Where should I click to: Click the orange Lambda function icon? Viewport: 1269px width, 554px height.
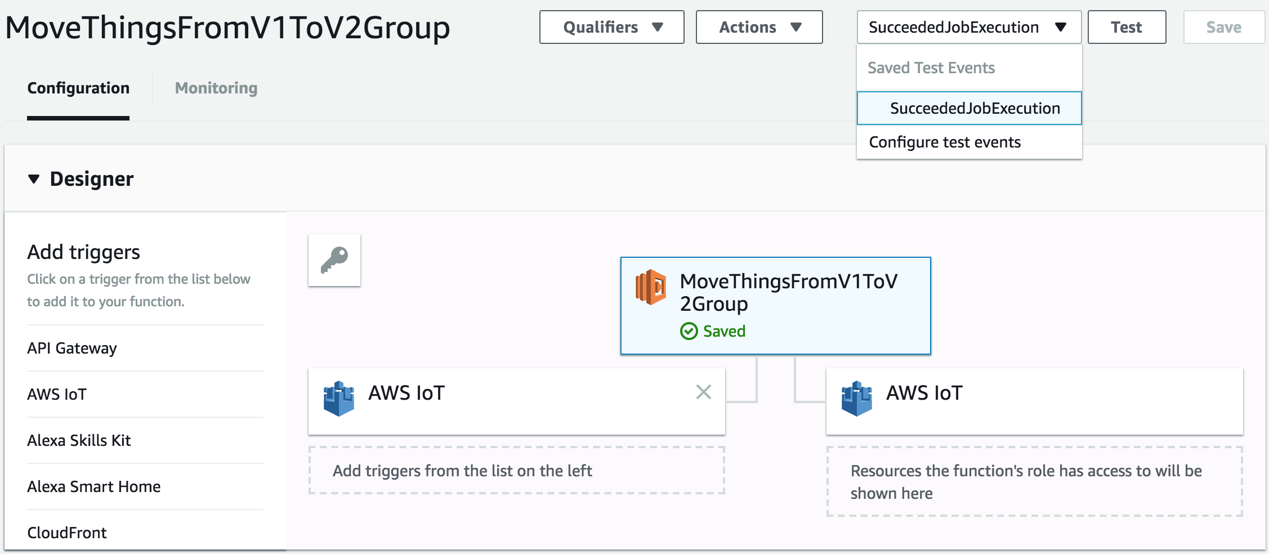(x=651, y=287)
